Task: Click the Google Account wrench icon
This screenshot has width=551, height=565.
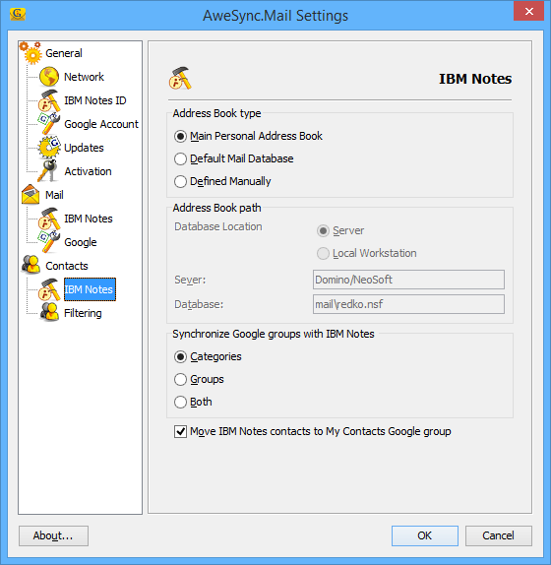Action: pos(49,124)
